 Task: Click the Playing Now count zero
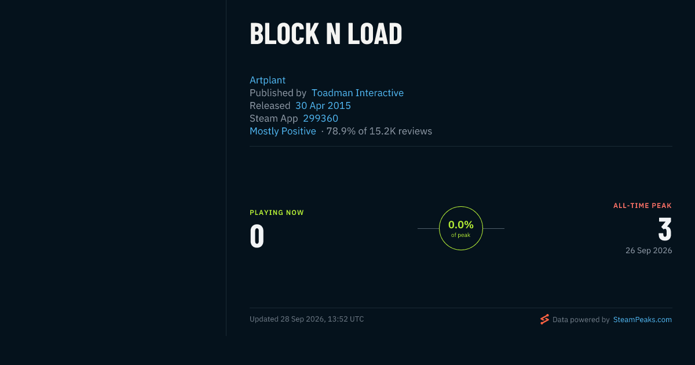(257, 236)
